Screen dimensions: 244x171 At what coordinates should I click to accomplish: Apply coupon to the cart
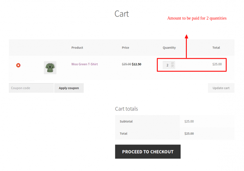point(69,88)
